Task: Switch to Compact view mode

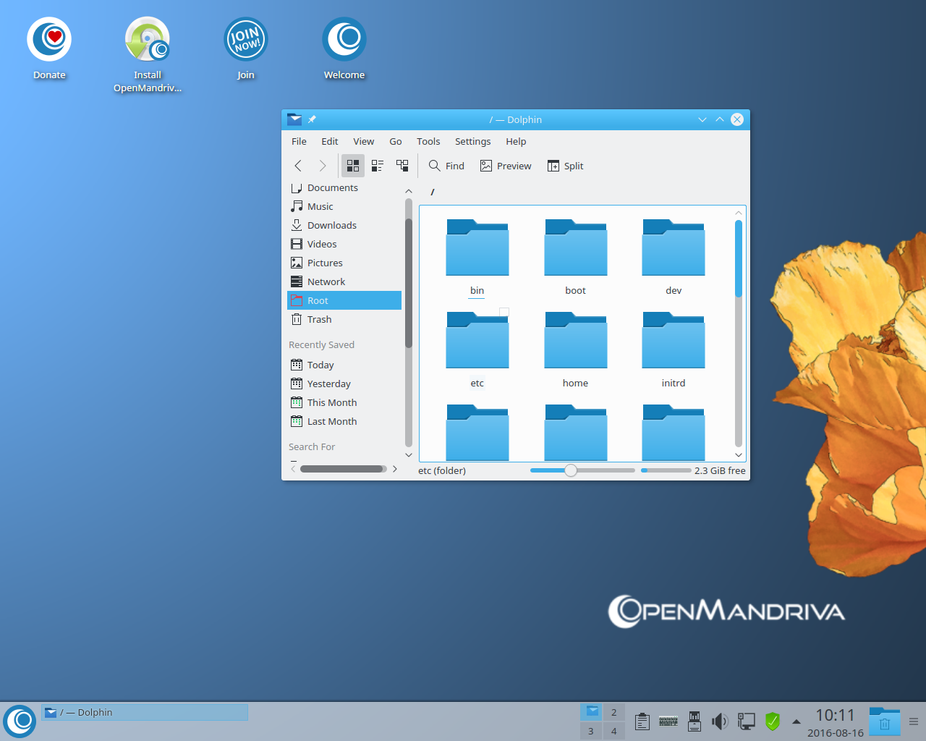Action: tap(378, 166)
